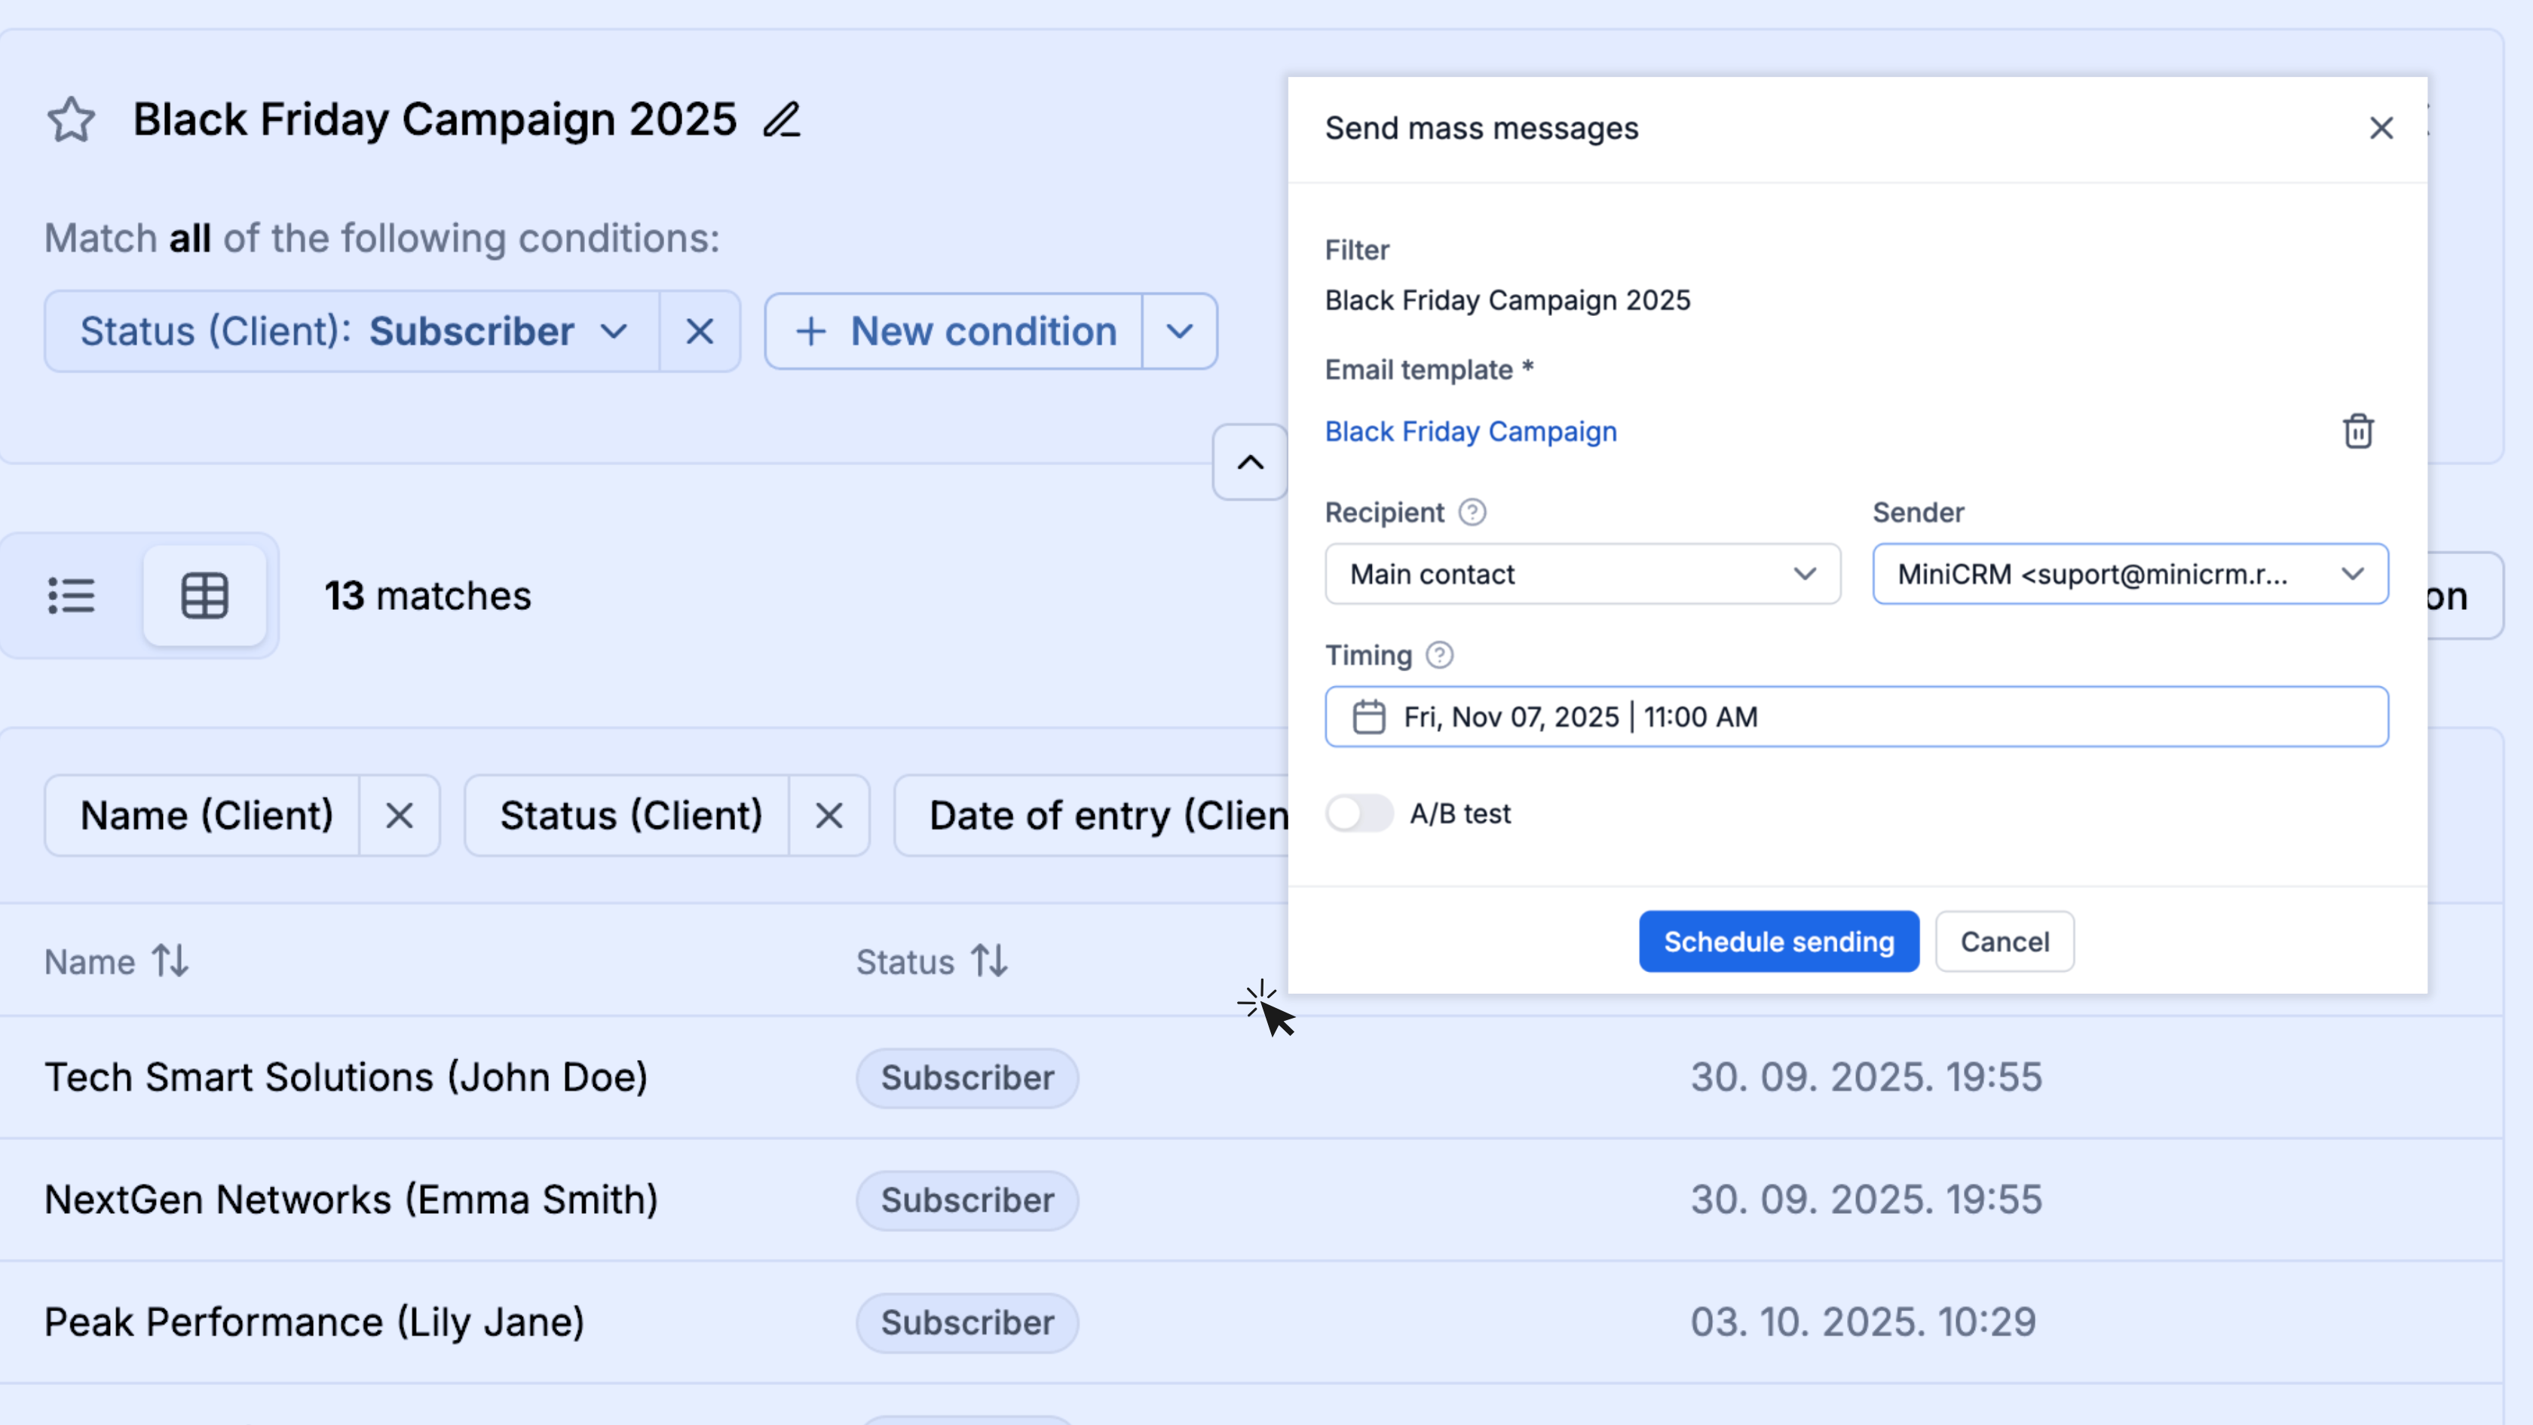The width and height of the screenshot is (2533, 1425).
Task: Open the Status Subscriber condition dropdown
Action: (613, 332)
